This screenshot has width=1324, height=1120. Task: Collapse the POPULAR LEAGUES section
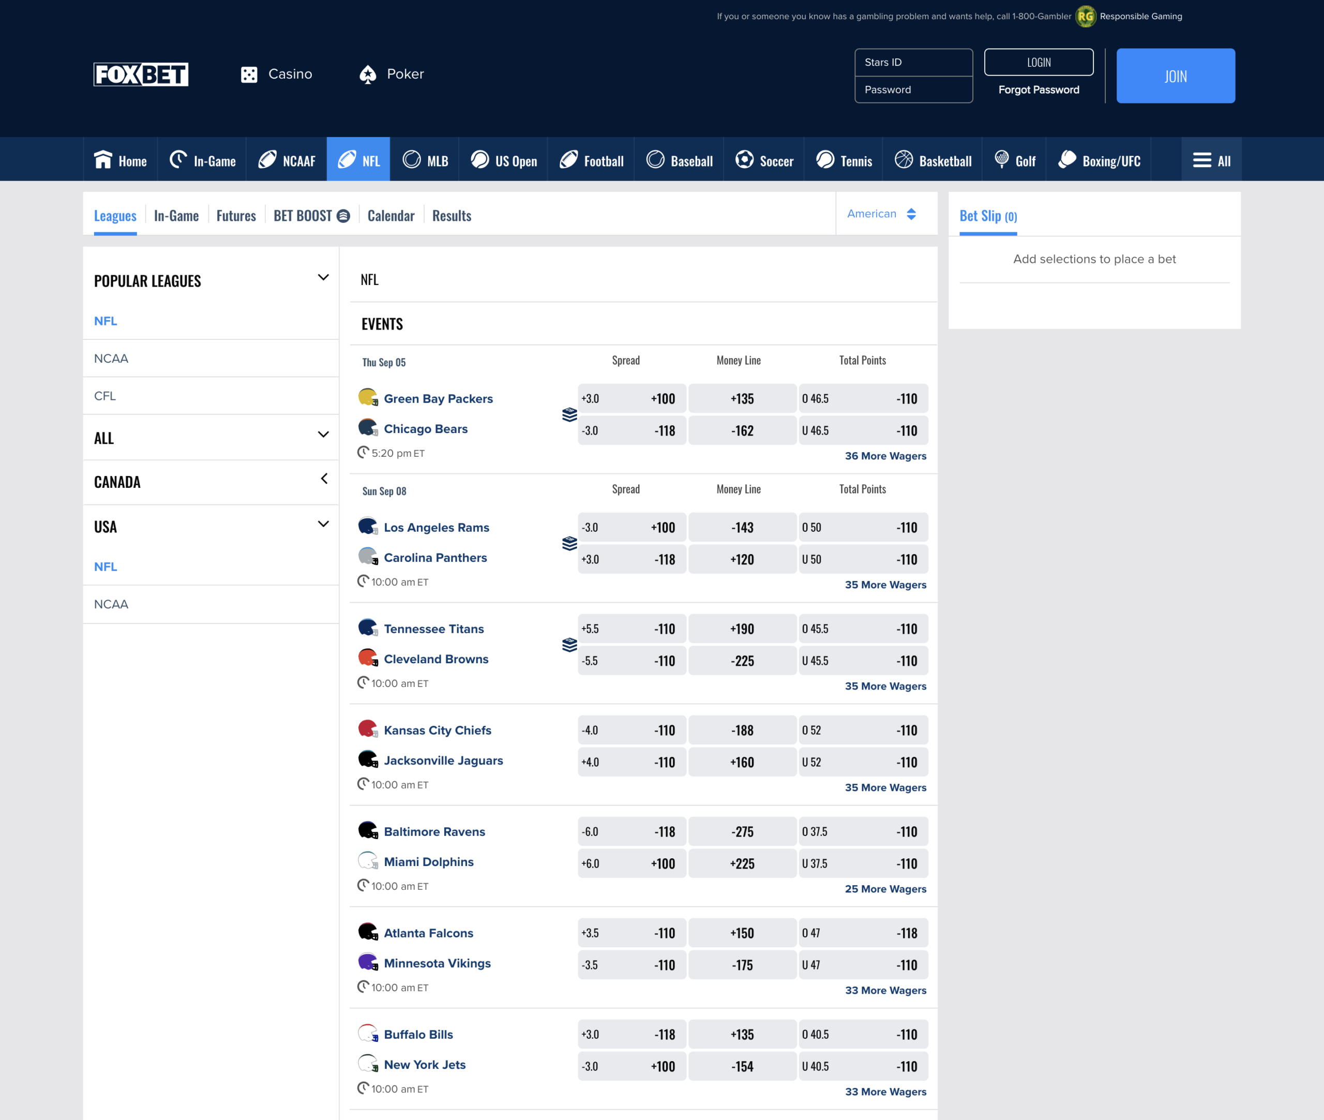tap(323, 277)
